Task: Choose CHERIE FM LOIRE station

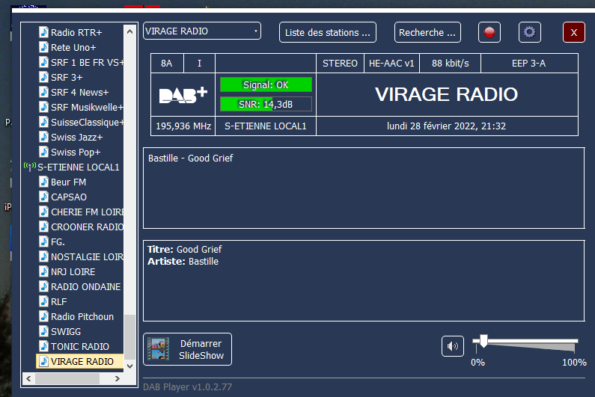Action: (87, 212)
